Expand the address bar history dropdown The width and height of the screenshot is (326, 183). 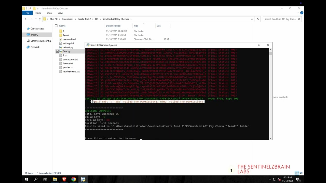tap(252, 19)
